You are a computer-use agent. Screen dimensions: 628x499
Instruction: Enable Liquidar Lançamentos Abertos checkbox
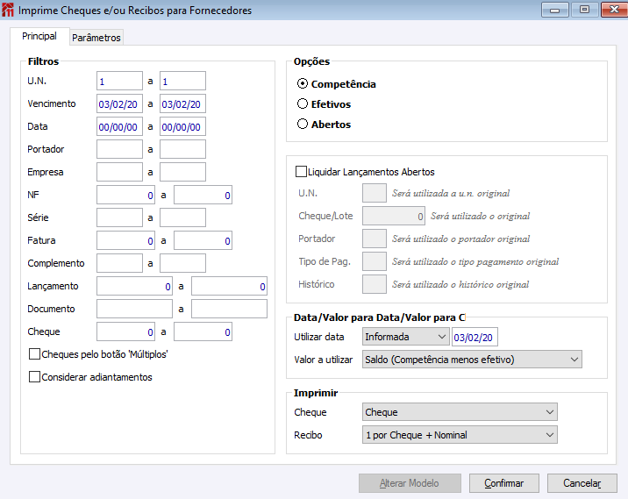tap(303, 172)
